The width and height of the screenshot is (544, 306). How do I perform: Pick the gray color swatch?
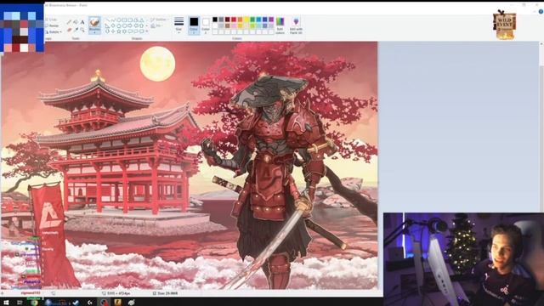[221, 20]
